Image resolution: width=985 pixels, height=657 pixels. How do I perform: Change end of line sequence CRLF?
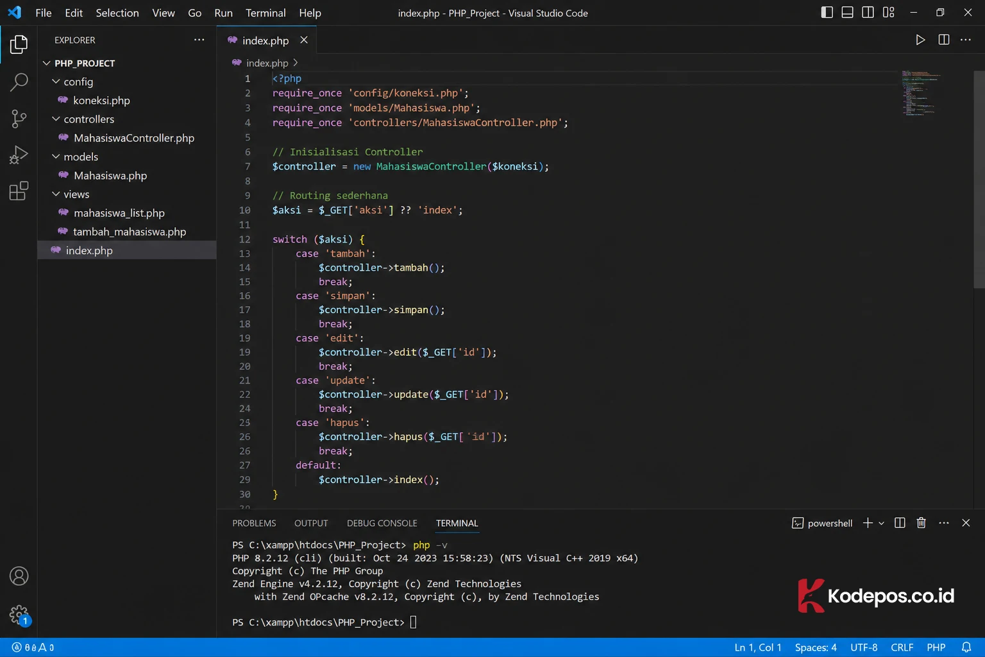902,647
